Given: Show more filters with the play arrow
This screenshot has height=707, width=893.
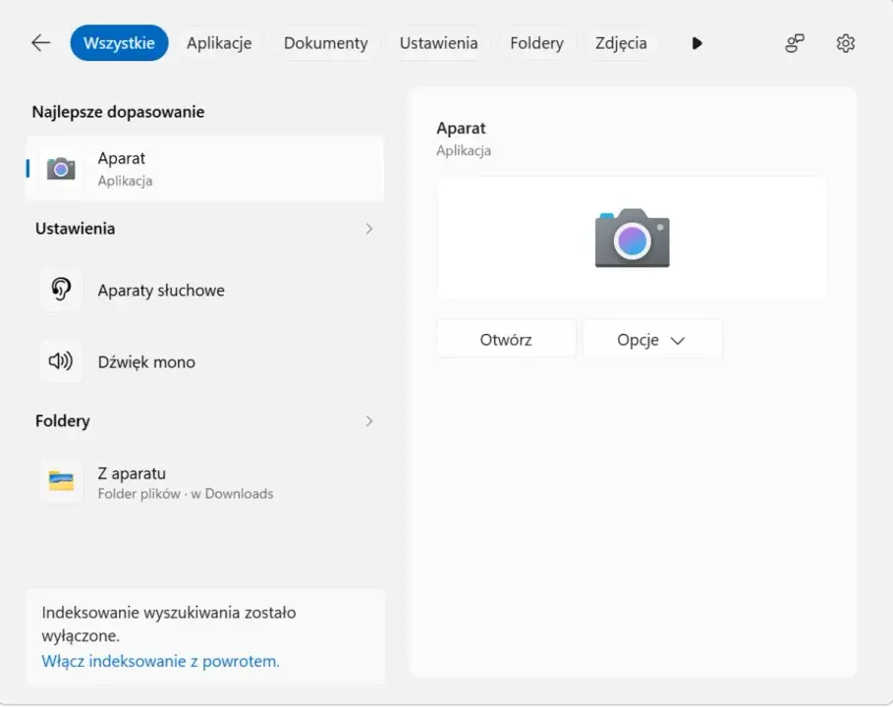Looking at the screenshot, I should pos(697,43).
